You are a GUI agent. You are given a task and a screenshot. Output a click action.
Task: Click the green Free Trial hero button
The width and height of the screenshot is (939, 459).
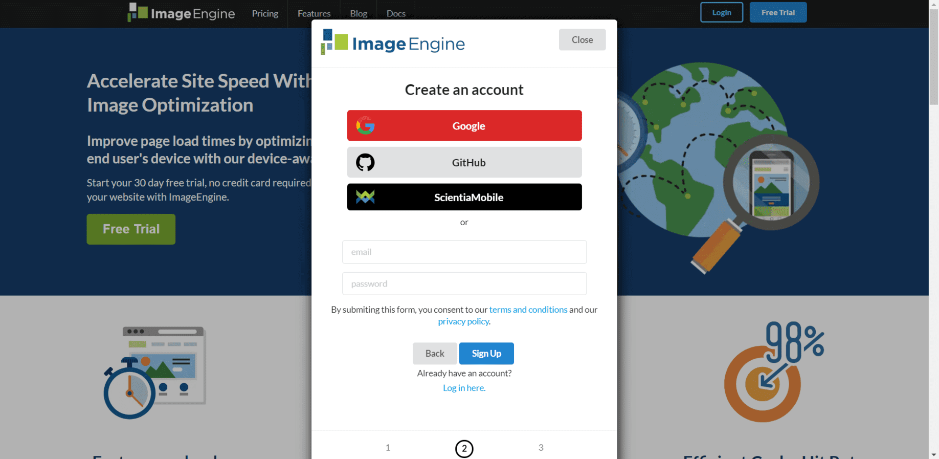pos(131,229)
